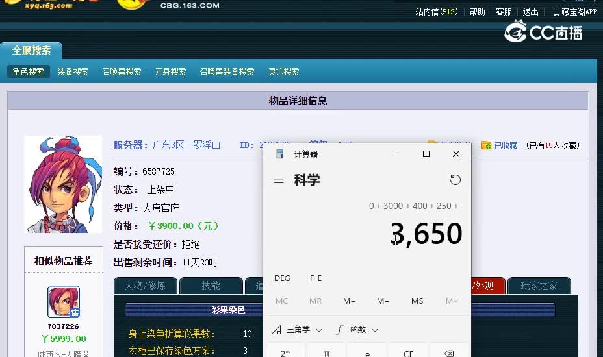Click the backspace key in calculator
The height and width of the screenshot is (357, 603).
coord(449,353)
